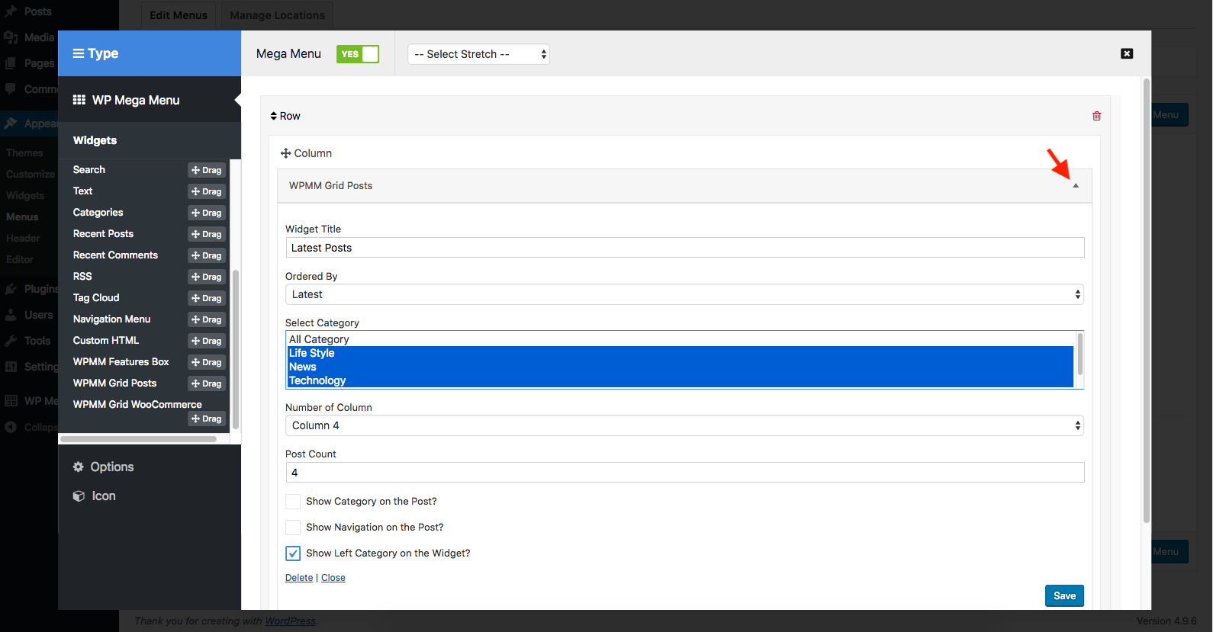Click the RSS widget Drag button
Viewport: 1213px width, 632px height.
[207, 277]
